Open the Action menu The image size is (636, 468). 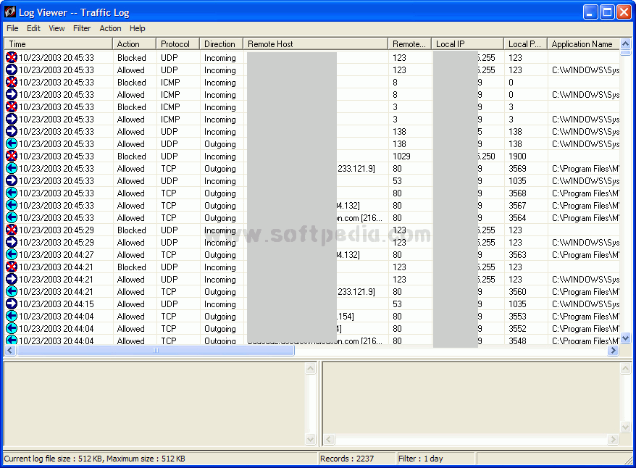[x=110, y=28]
